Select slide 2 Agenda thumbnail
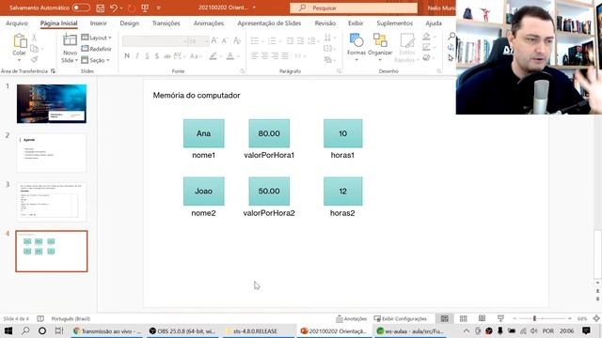 click(x=52, y=153)
